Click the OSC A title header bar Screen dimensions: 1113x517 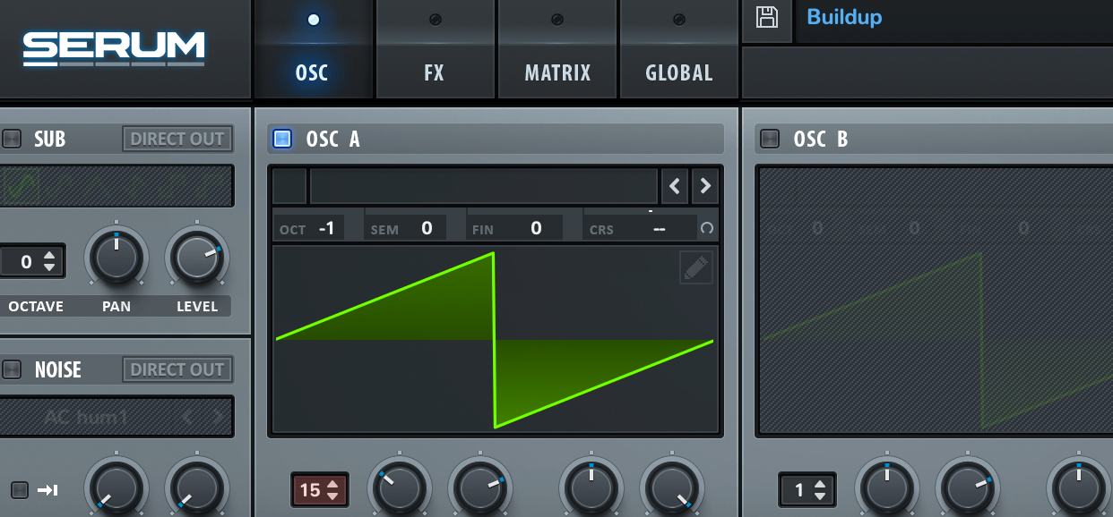[x=496, y=139]
